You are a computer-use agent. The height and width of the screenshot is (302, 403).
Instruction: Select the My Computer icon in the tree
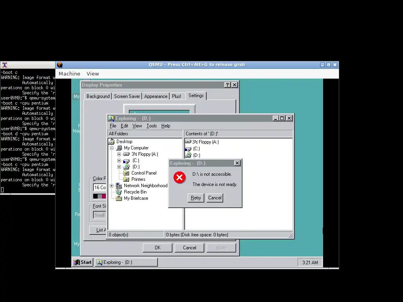pos(119,148)
